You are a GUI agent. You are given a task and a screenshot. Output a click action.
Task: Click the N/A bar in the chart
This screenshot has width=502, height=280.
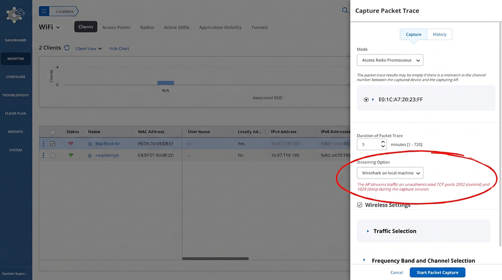pos(166,83)
